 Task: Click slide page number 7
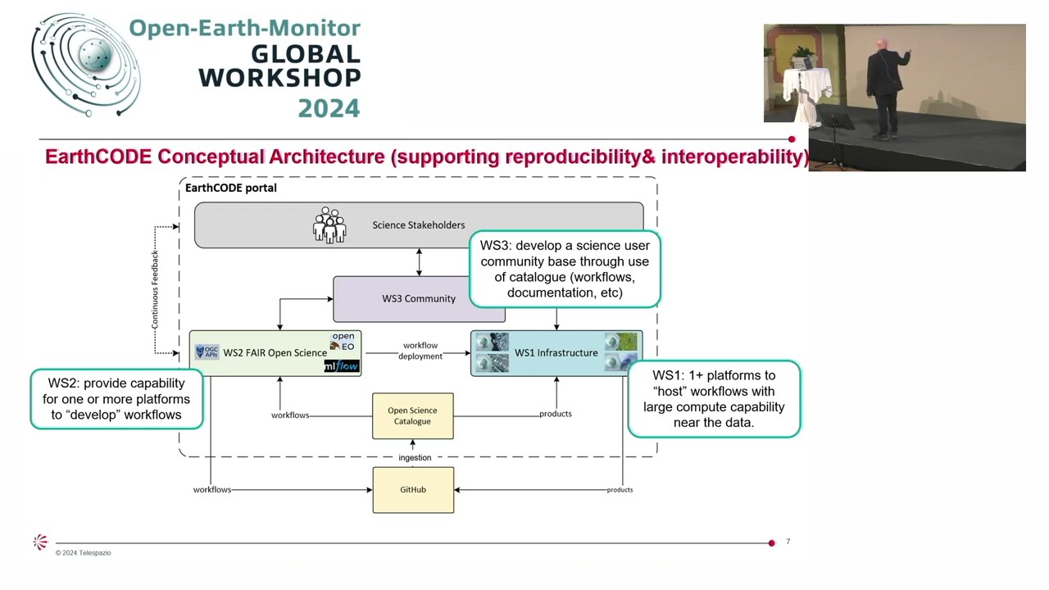click(x=788, y=542)
